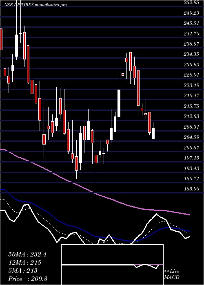Click the <<Live MACD label
Viewport: 204px width, 285px height.
172,274
